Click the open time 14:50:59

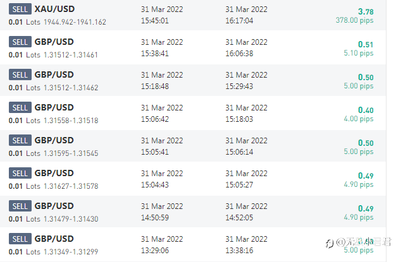(x=154, y=218)
